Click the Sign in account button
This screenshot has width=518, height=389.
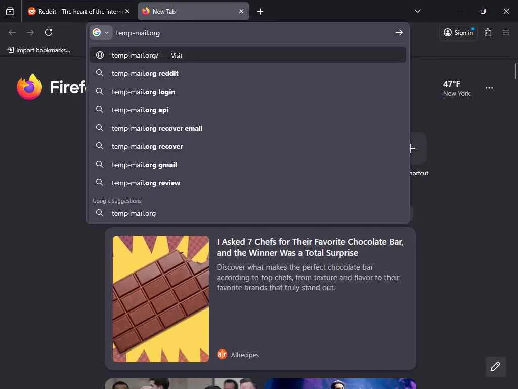pyautogui.click(x=458, y=32)
